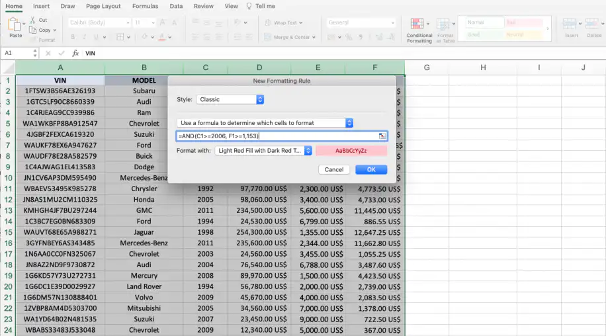Open the Page Layout ribbon tab
This screenshot has height=336, width=606.
click(x=103, y=6)
